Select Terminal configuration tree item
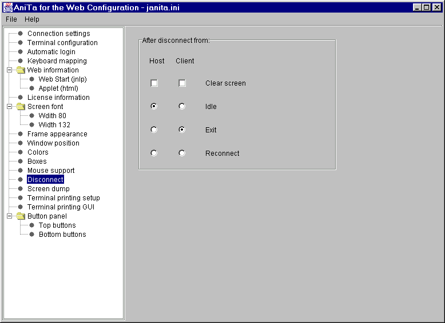The width and height of the screenshot is (445, 323). tap(62, 42)
